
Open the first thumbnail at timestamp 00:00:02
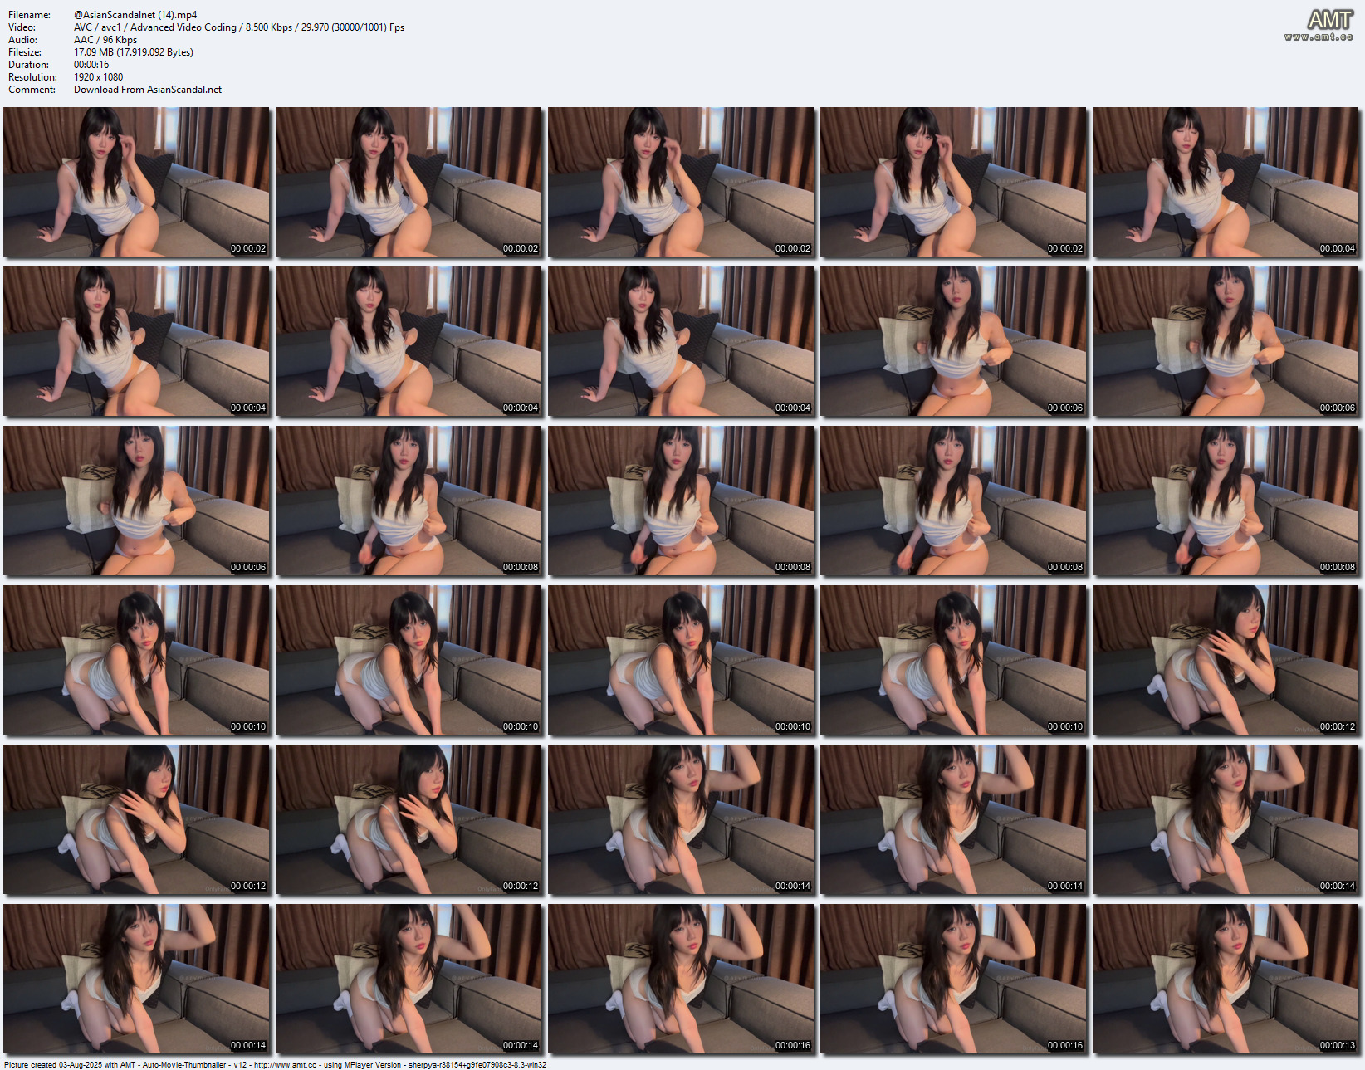[135, 182]
